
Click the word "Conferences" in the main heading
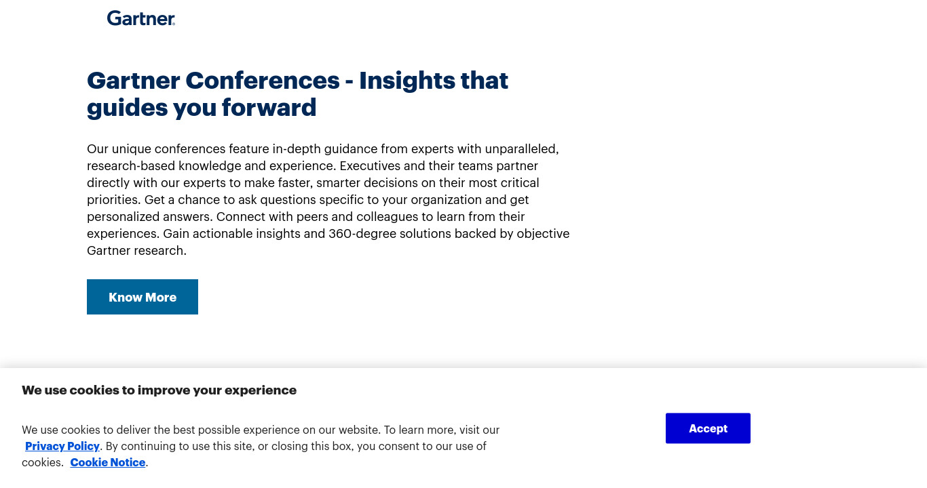pyautogui.click(x=263, y=81)
